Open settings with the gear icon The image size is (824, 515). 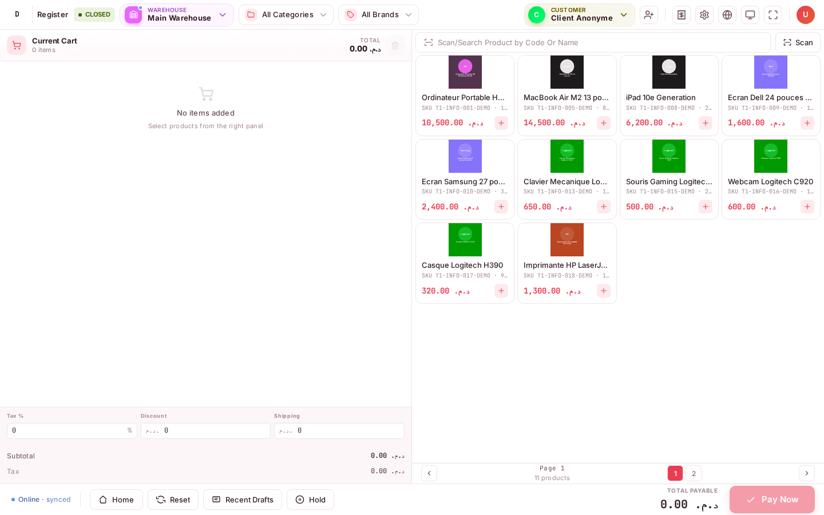[704, 15]
